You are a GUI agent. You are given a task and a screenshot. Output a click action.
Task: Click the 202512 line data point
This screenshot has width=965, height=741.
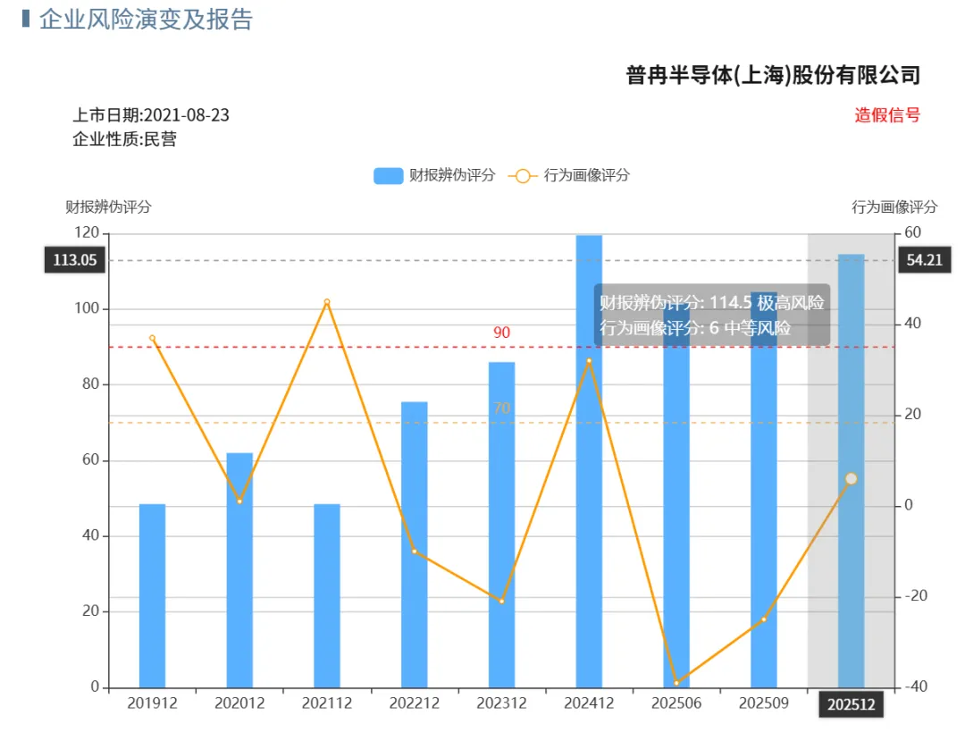(x=852, y=479)
